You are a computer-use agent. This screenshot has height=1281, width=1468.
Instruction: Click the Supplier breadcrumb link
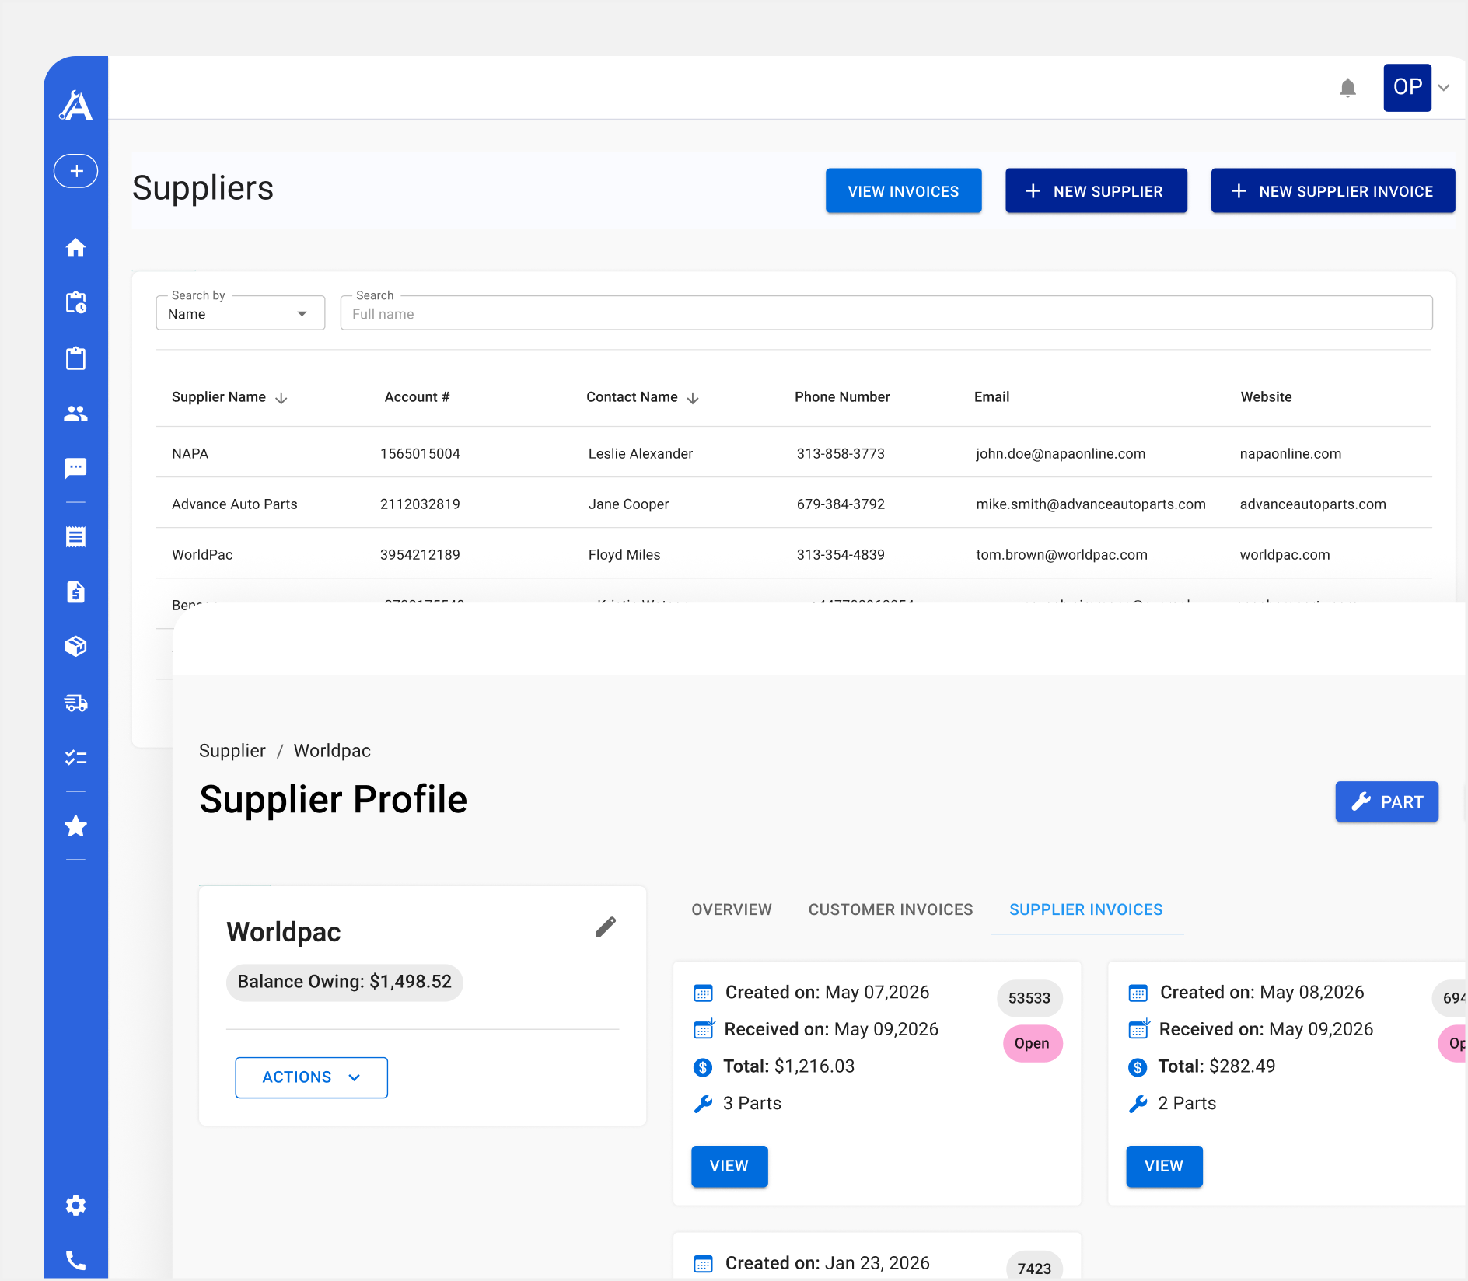pyautogui.click(x=232, y=751)
